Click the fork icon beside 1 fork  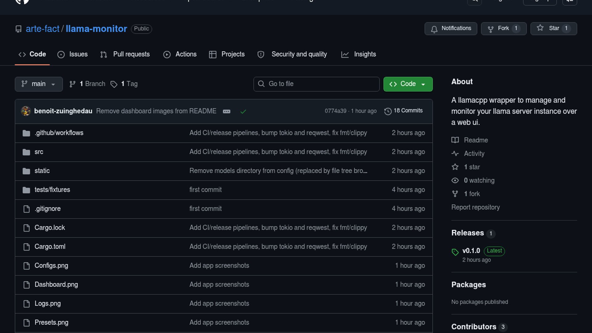455,194
